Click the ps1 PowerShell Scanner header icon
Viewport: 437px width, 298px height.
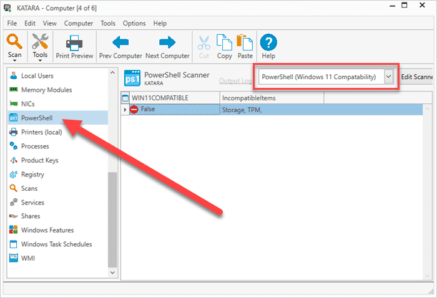(x=132, y=78)
